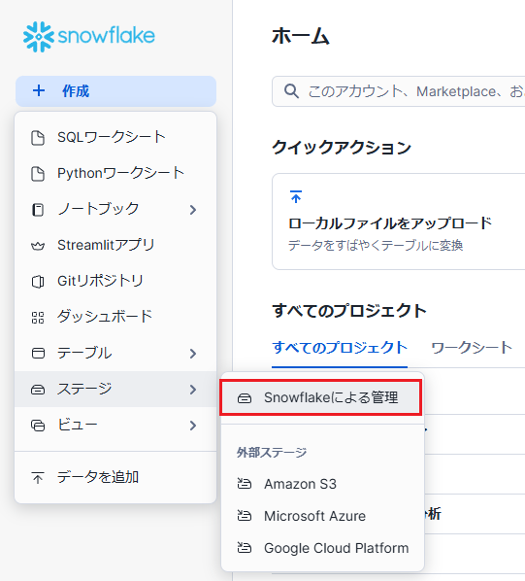Switch to すべてのプロジェクト tab
This screenshot has width=525, height=581.
[340, 348]
